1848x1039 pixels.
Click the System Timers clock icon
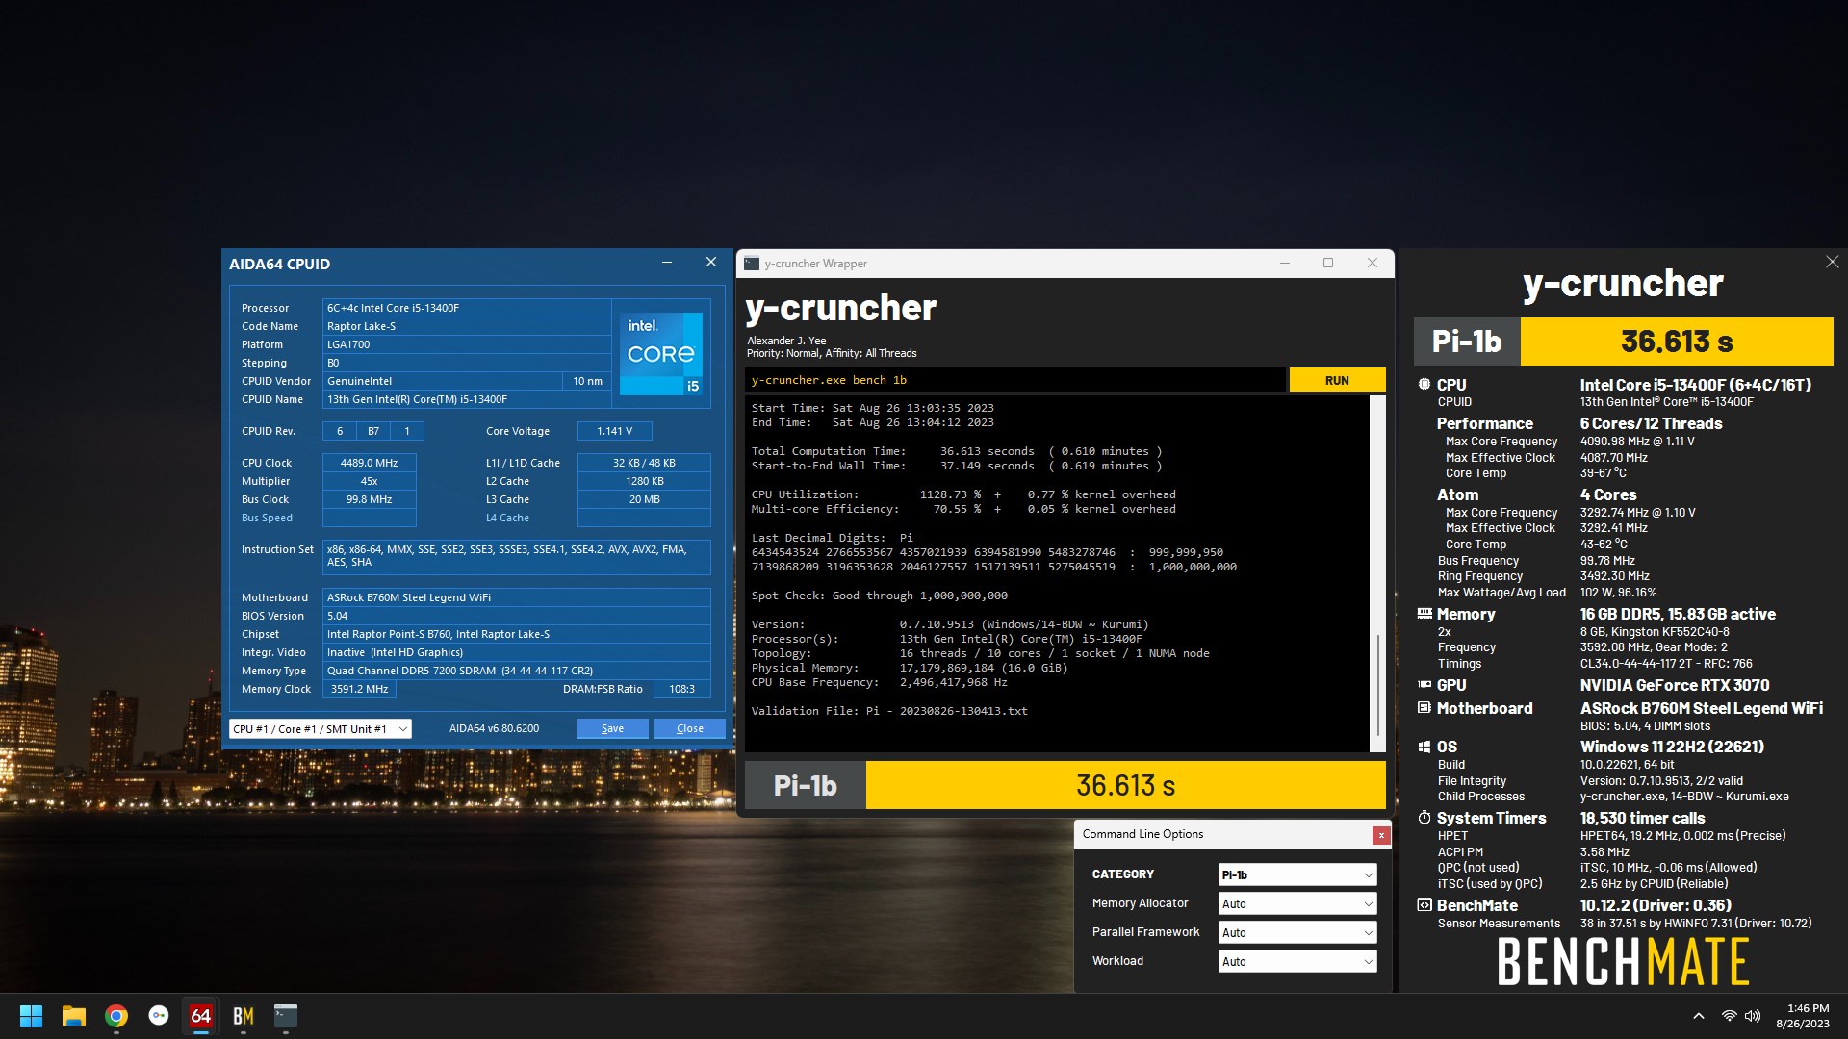tap(1424, 818)
